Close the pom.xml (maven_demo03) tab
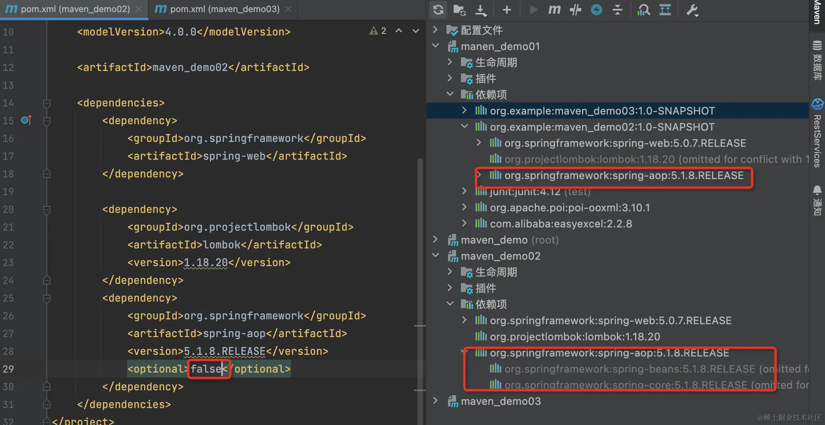This screenshot has width=825, height=425. (288, 9)
